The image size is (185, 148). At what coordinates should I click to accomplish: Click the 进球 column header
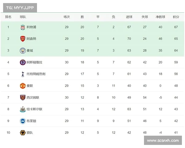coord(129,17)
